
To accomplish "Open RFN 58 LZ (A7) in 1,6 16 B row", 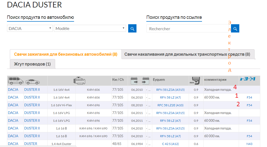I will pos(170,136).
